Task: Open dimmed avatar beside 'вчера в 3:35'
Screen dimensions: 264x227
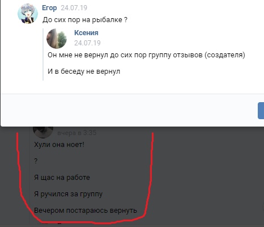Action: tap(43, 132)
